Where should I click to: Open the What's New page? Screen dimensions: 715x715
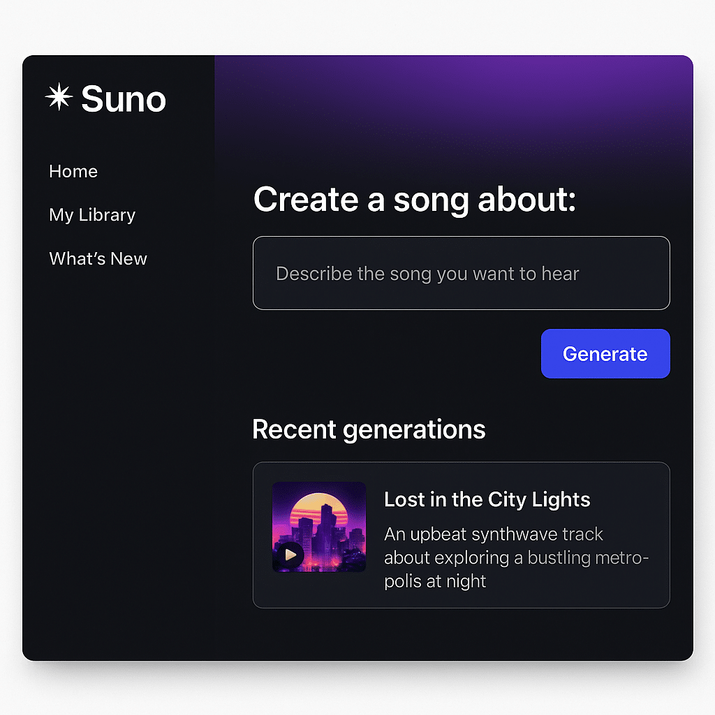(x=98, y=258)
